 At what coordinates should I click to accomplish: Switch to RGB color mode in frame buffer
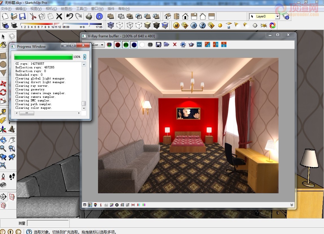point(109,45)
